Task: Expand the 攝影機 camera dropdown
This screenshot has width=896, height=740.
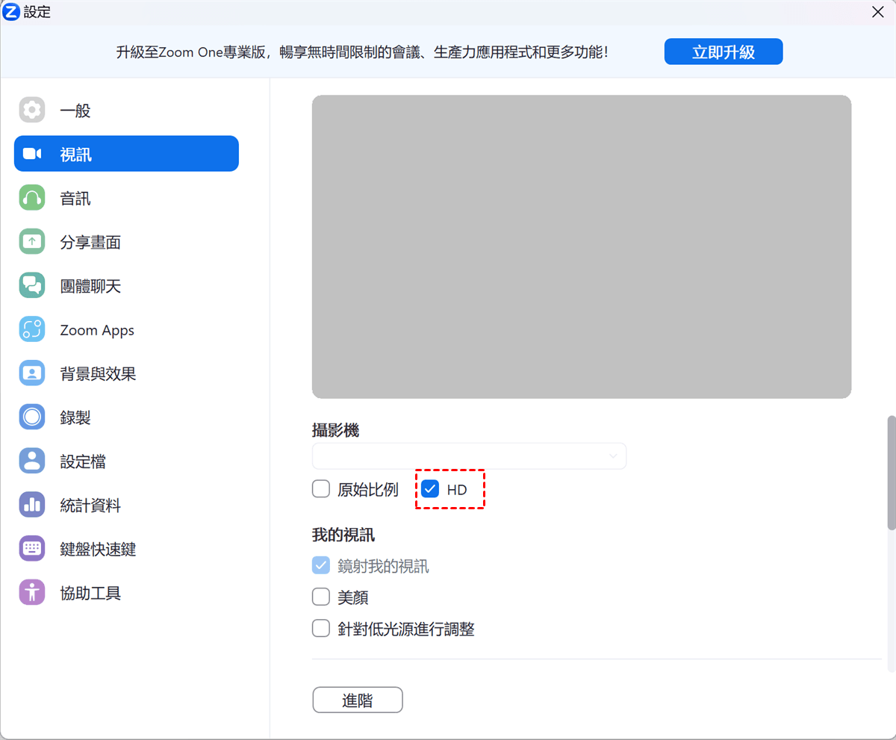Action: (x=469, y=456)
